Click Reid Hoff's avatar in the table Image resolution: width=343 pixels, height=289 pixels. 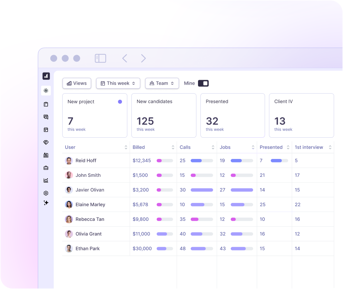pyautogui.click(x=69, y=161)
